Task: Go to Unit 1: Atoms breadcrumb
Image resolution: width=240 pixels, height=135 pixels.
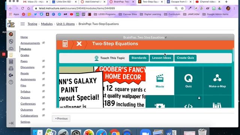Action: click(x=66, y=24)
